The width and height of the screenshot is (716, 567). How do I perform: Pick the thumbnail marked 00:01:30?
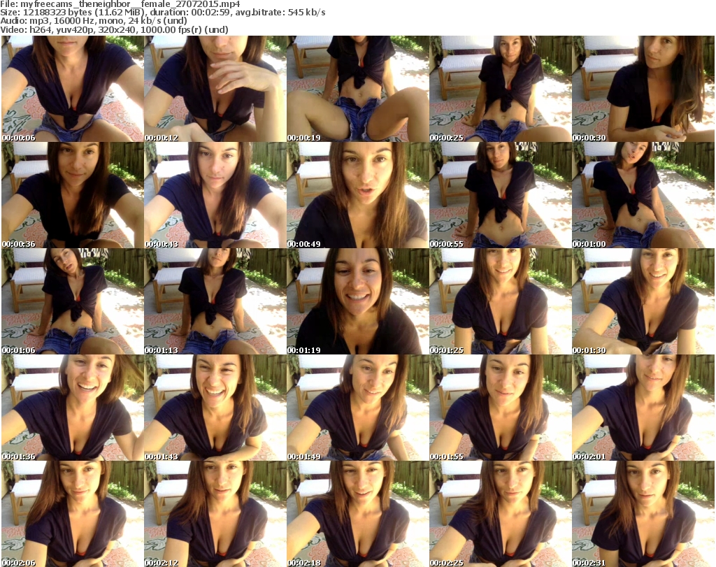point(643,301)
